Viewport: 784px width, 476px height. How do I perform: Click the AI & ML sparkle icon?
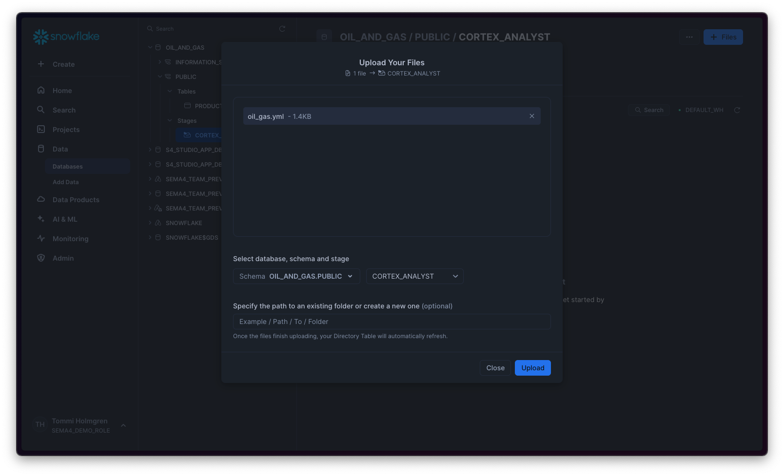41,219
